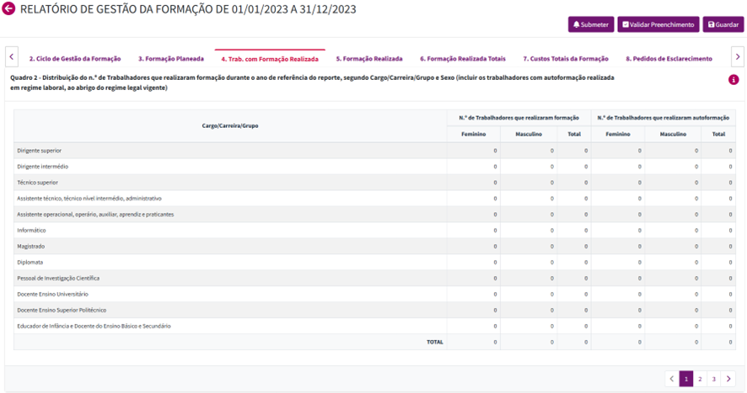Jump to page 2 in pagination
Screen dimensions: 747x393
[x=700, y=380]
